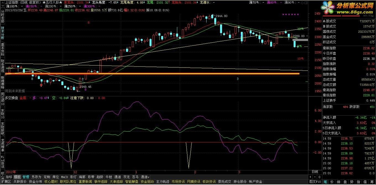Click the 最新指数 value 2236.62

369,48
